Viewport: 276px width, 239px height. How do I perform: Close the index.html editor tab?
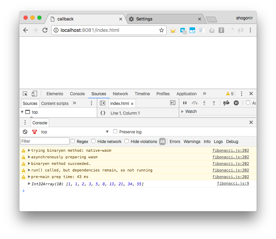click(132, 104)
